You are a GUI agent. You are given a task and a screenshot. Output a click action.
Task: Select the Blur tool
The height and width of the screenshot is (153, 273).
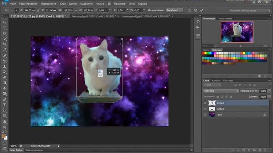pos(5,88)
